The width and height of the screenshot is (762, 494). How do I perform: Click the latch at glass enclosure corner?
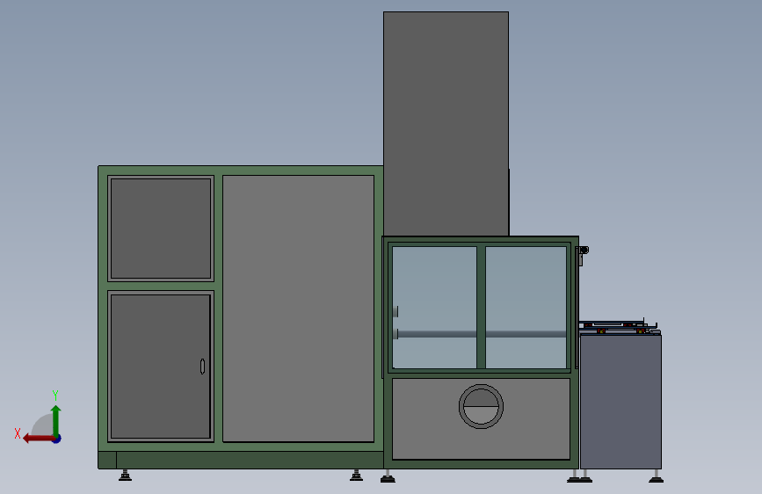[x=582, y=255]
